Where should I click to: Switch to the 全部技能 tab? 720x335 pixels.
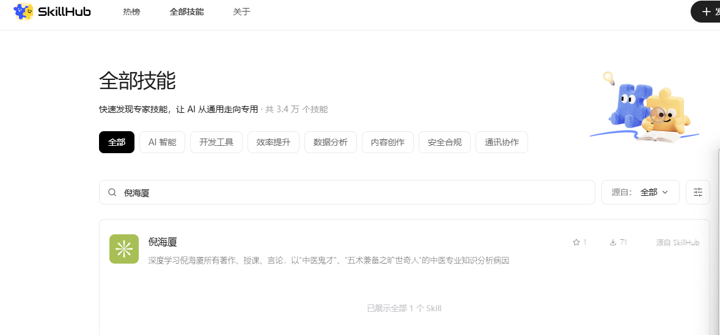coord(186,12)
